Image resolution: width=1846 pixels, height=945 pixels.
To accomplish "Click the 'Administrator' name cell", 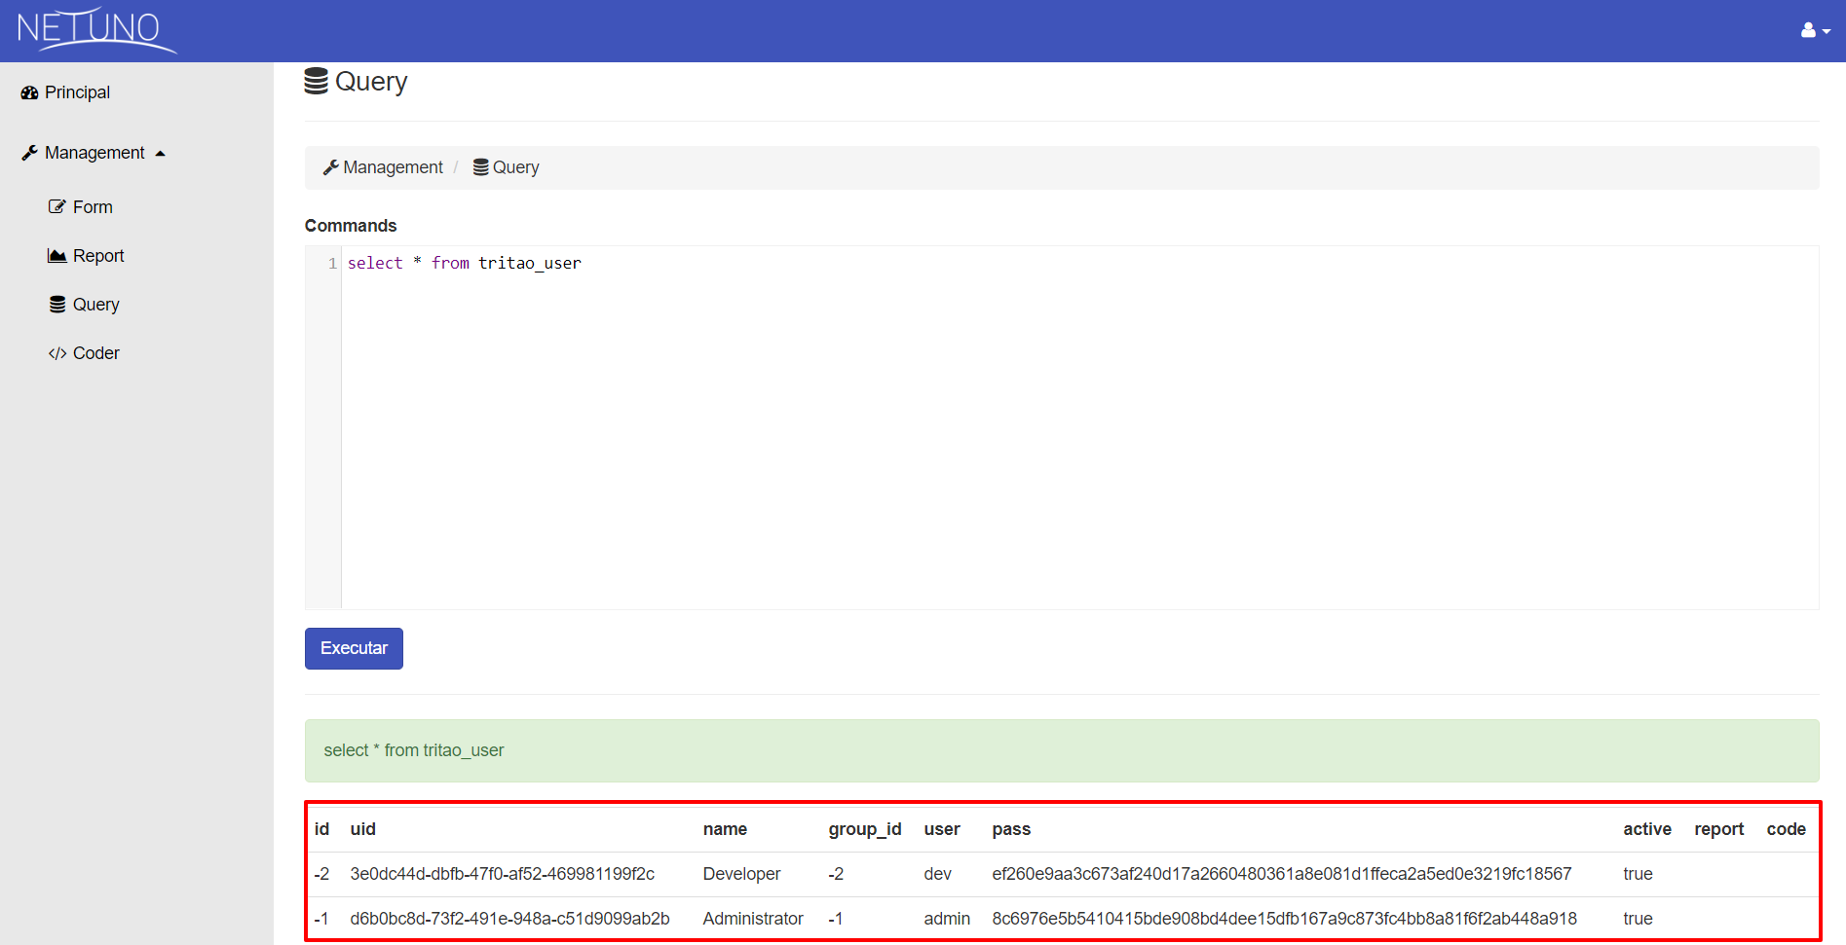I will 753,919.
